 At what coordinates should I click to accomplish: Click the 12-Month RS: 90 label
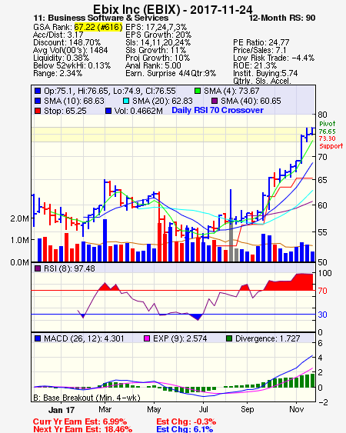pos(282,18)
